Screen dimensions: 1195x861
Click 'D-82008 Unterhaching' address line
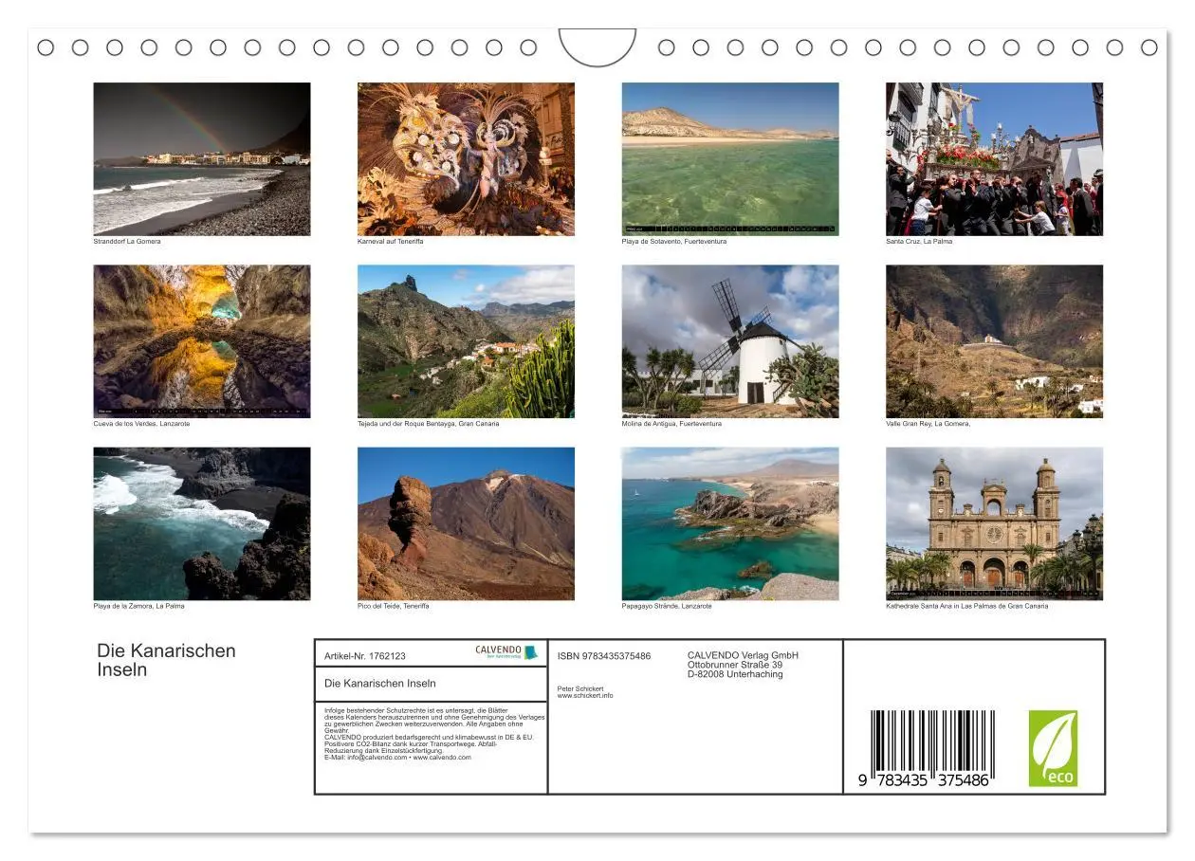735,674
